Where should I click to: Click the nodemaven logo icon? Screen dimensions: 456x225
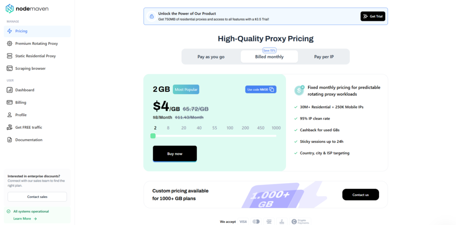pyautogui.click(x=9, y=8)
